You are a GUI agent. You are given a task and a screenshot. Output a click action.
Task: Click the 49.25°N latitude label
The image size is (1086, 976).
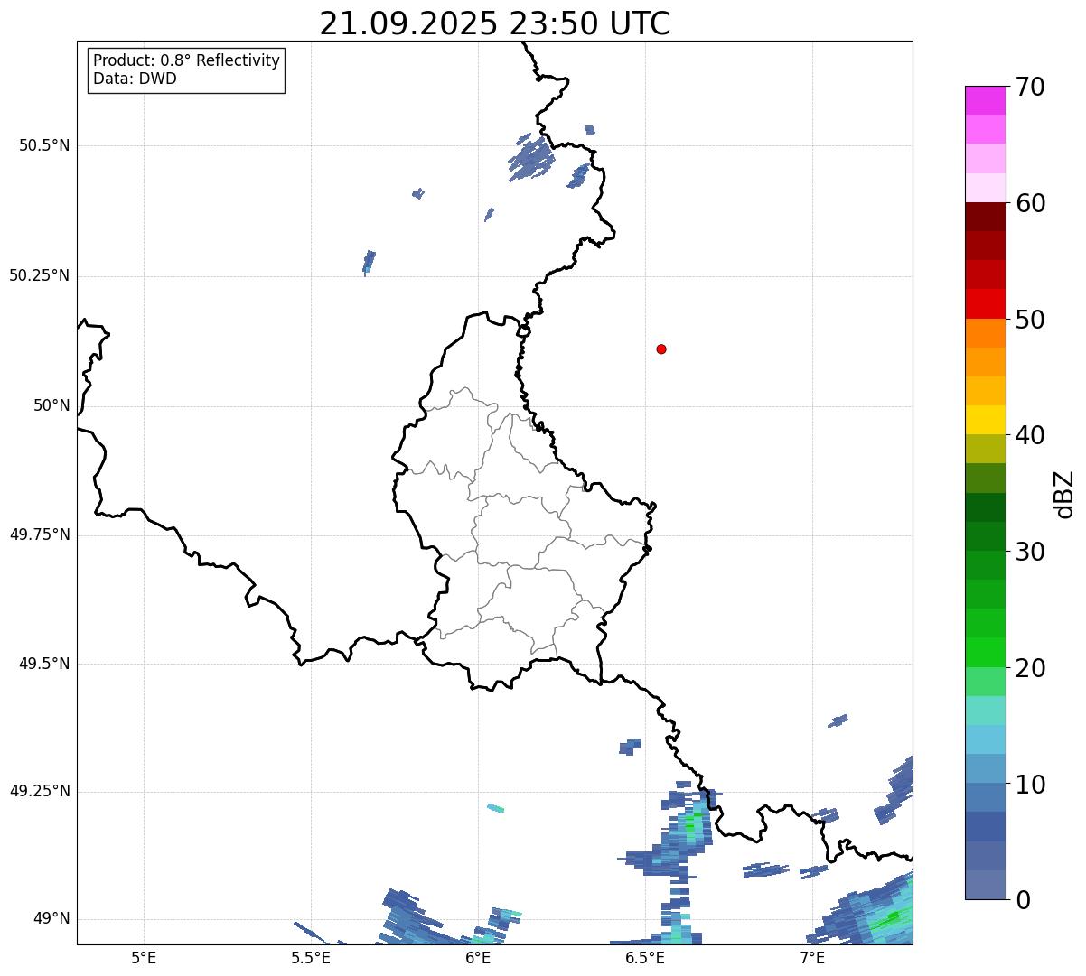click(40, 791)
